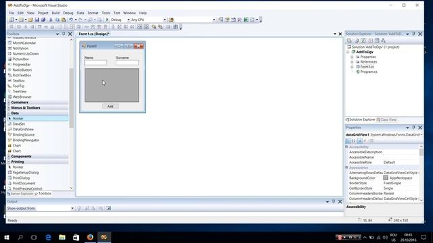Click the Cut toolbar icon
Screen dimensions: 433x243
[51, 20]
